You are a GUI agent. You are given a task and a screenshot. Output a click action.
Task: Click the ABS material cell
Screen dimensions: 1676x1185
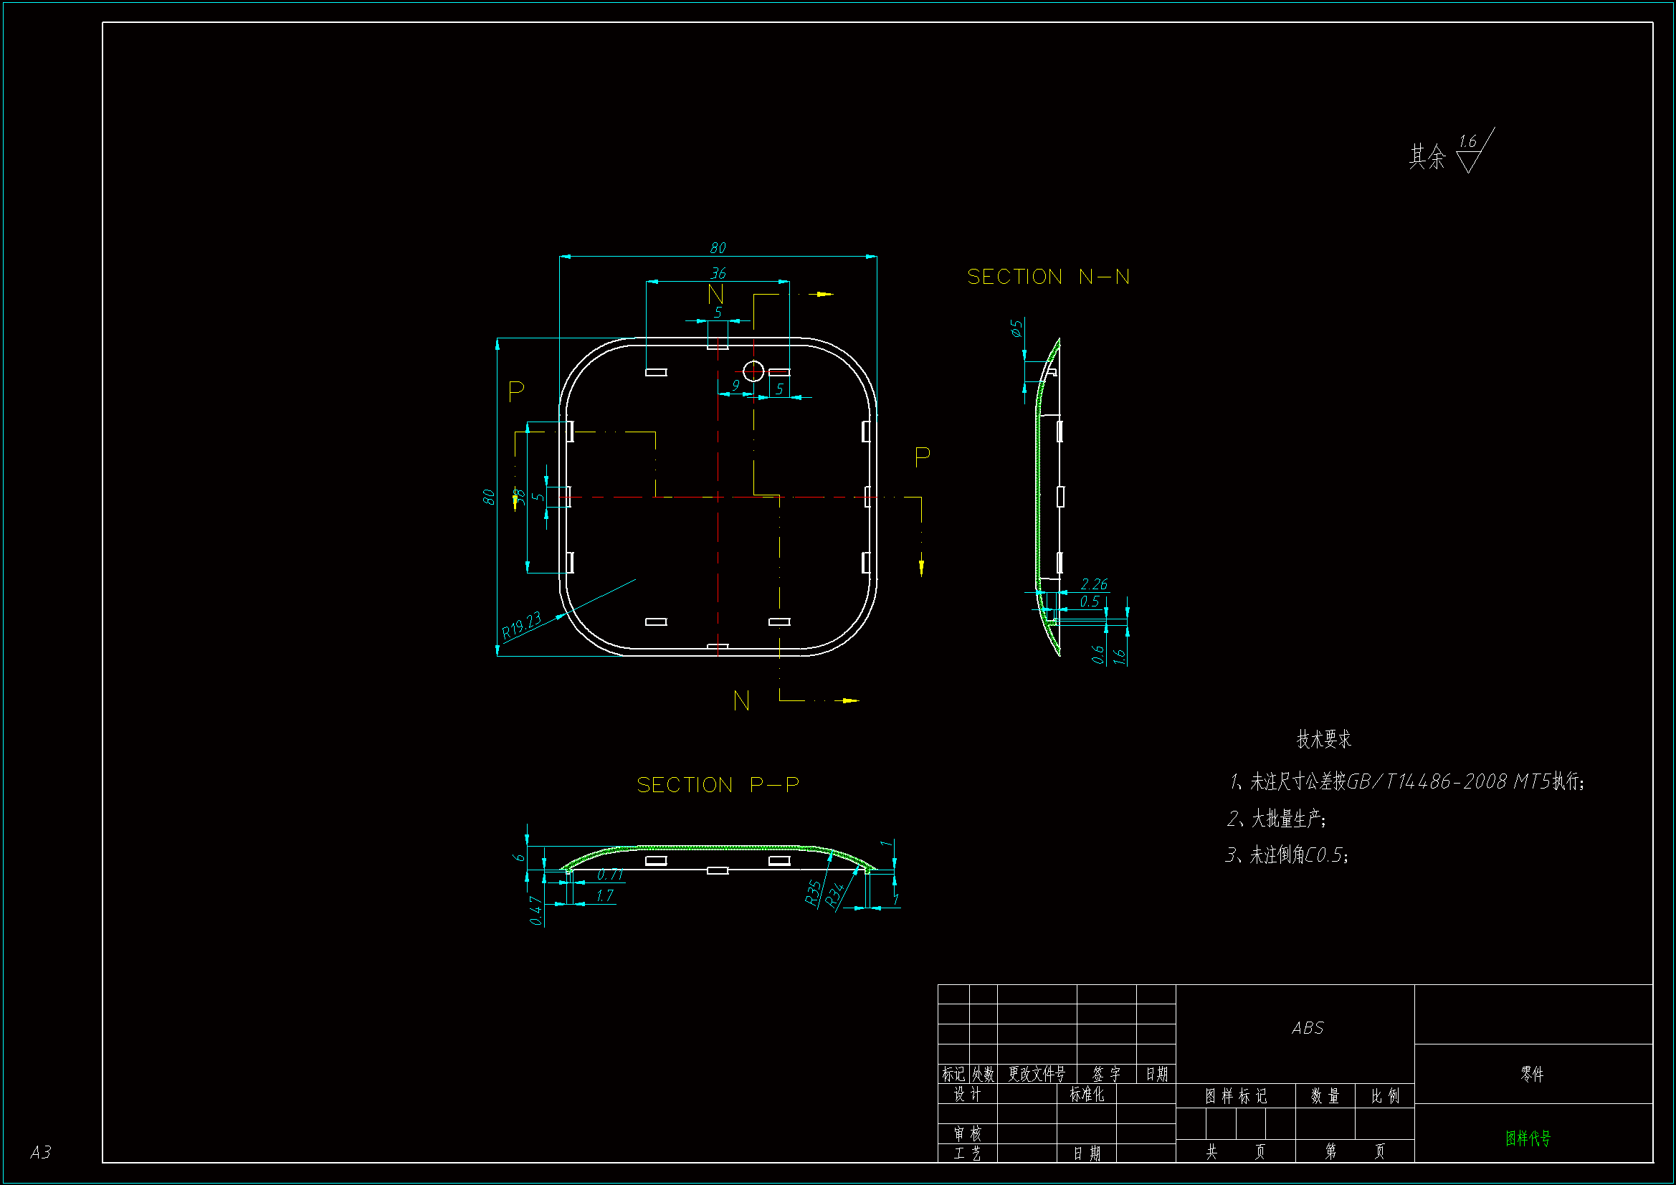(x=1307, y=1028)
